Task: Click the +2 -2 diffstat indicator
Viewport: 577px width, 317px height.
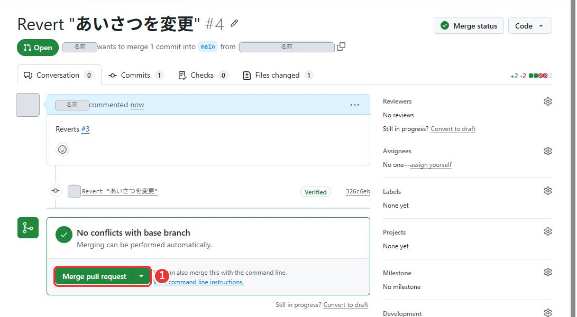Action: (531, 76)
